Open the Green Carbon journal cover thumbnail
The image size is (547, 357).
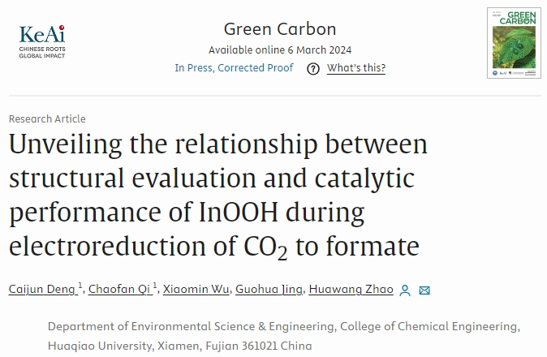514,43
